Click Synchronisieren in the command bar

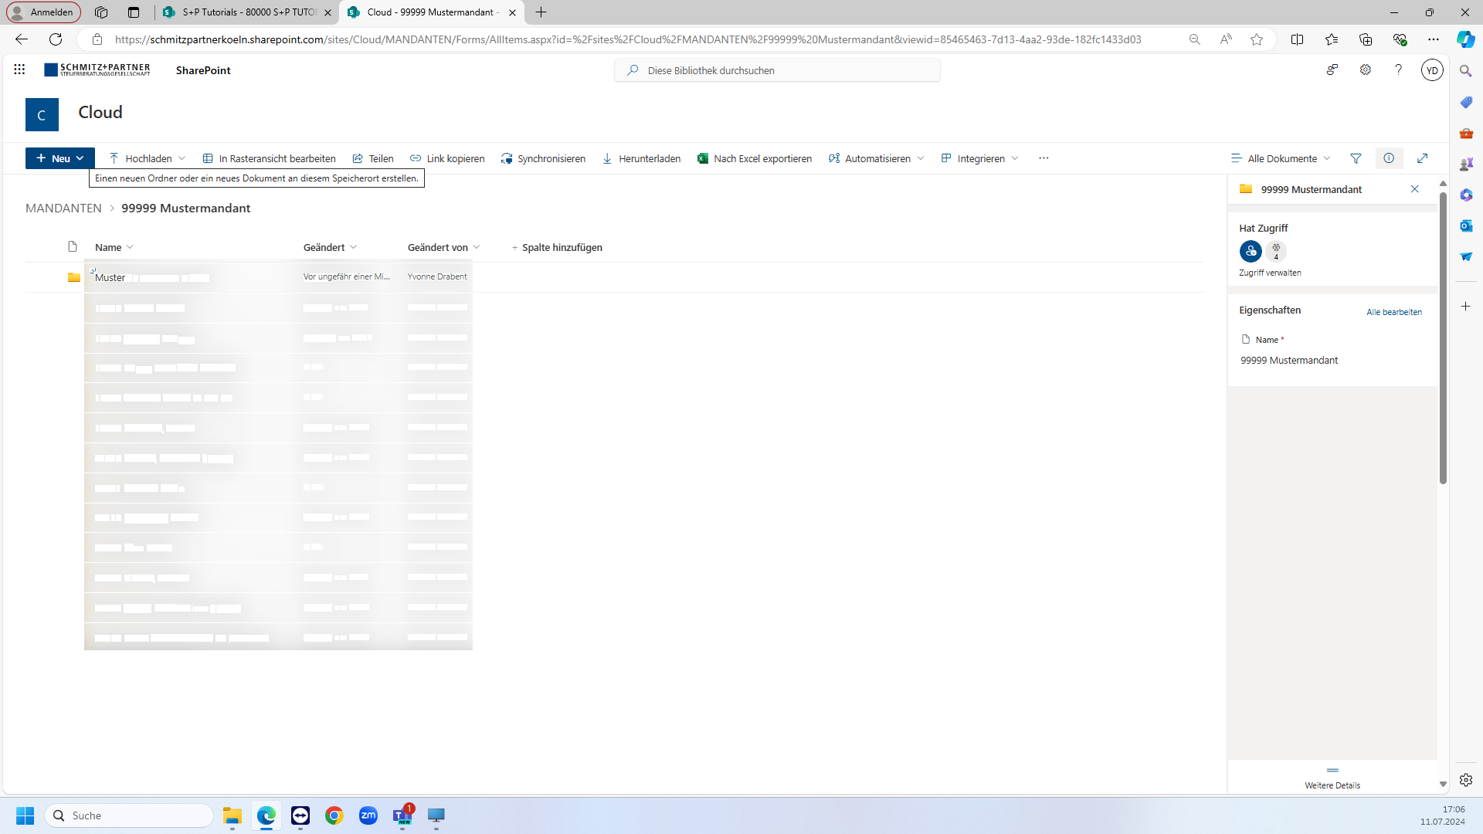543,158
